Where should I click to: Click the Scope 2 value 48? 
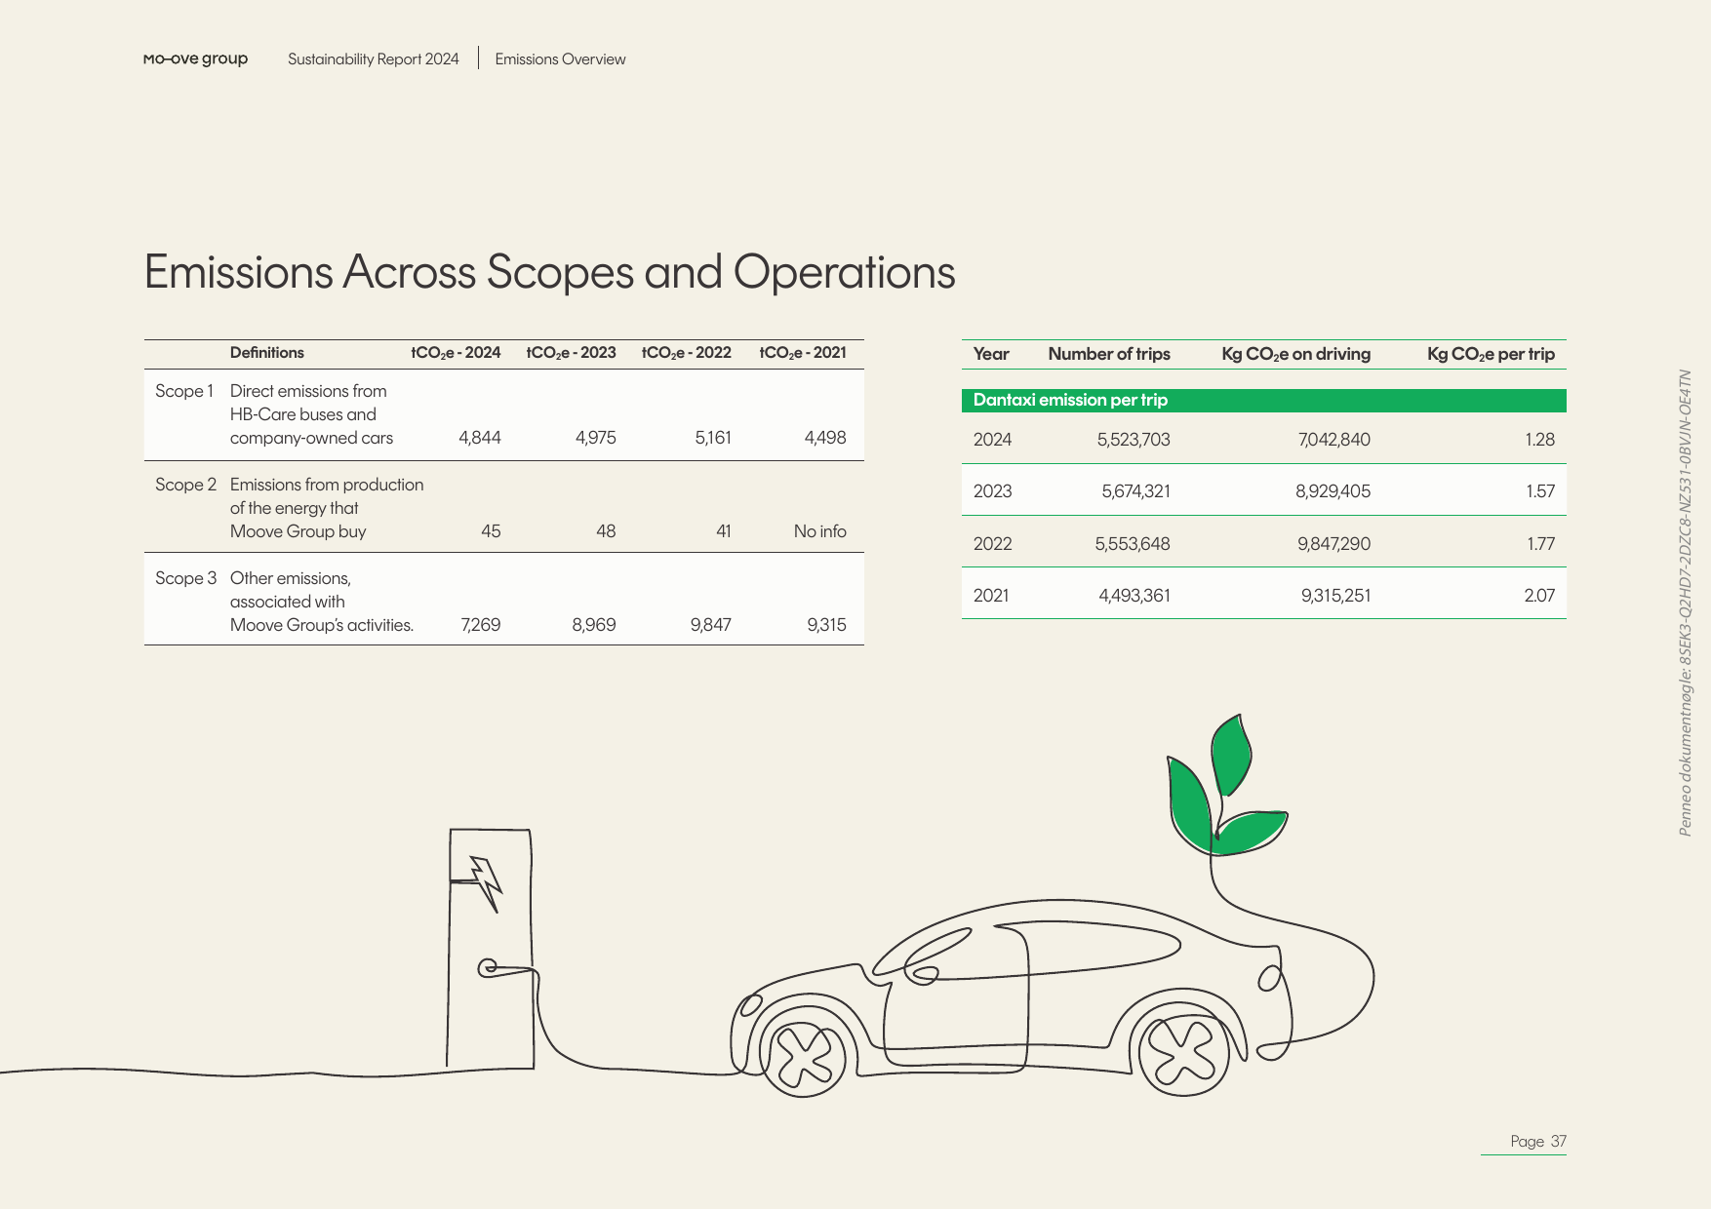[x=606, y=531]
